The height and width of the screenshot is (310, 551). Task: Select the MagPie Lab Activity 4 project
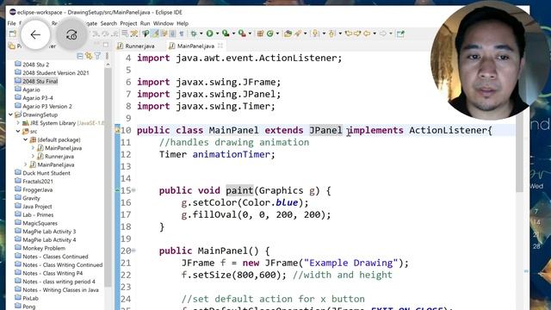click(x=49, y=239)
